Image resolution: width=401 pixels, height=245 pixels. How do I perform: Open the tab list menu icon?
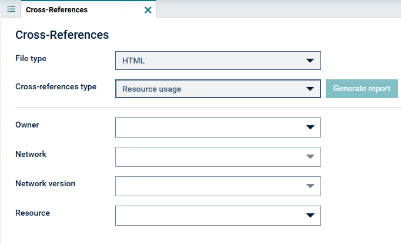click(x=11, y=9)
